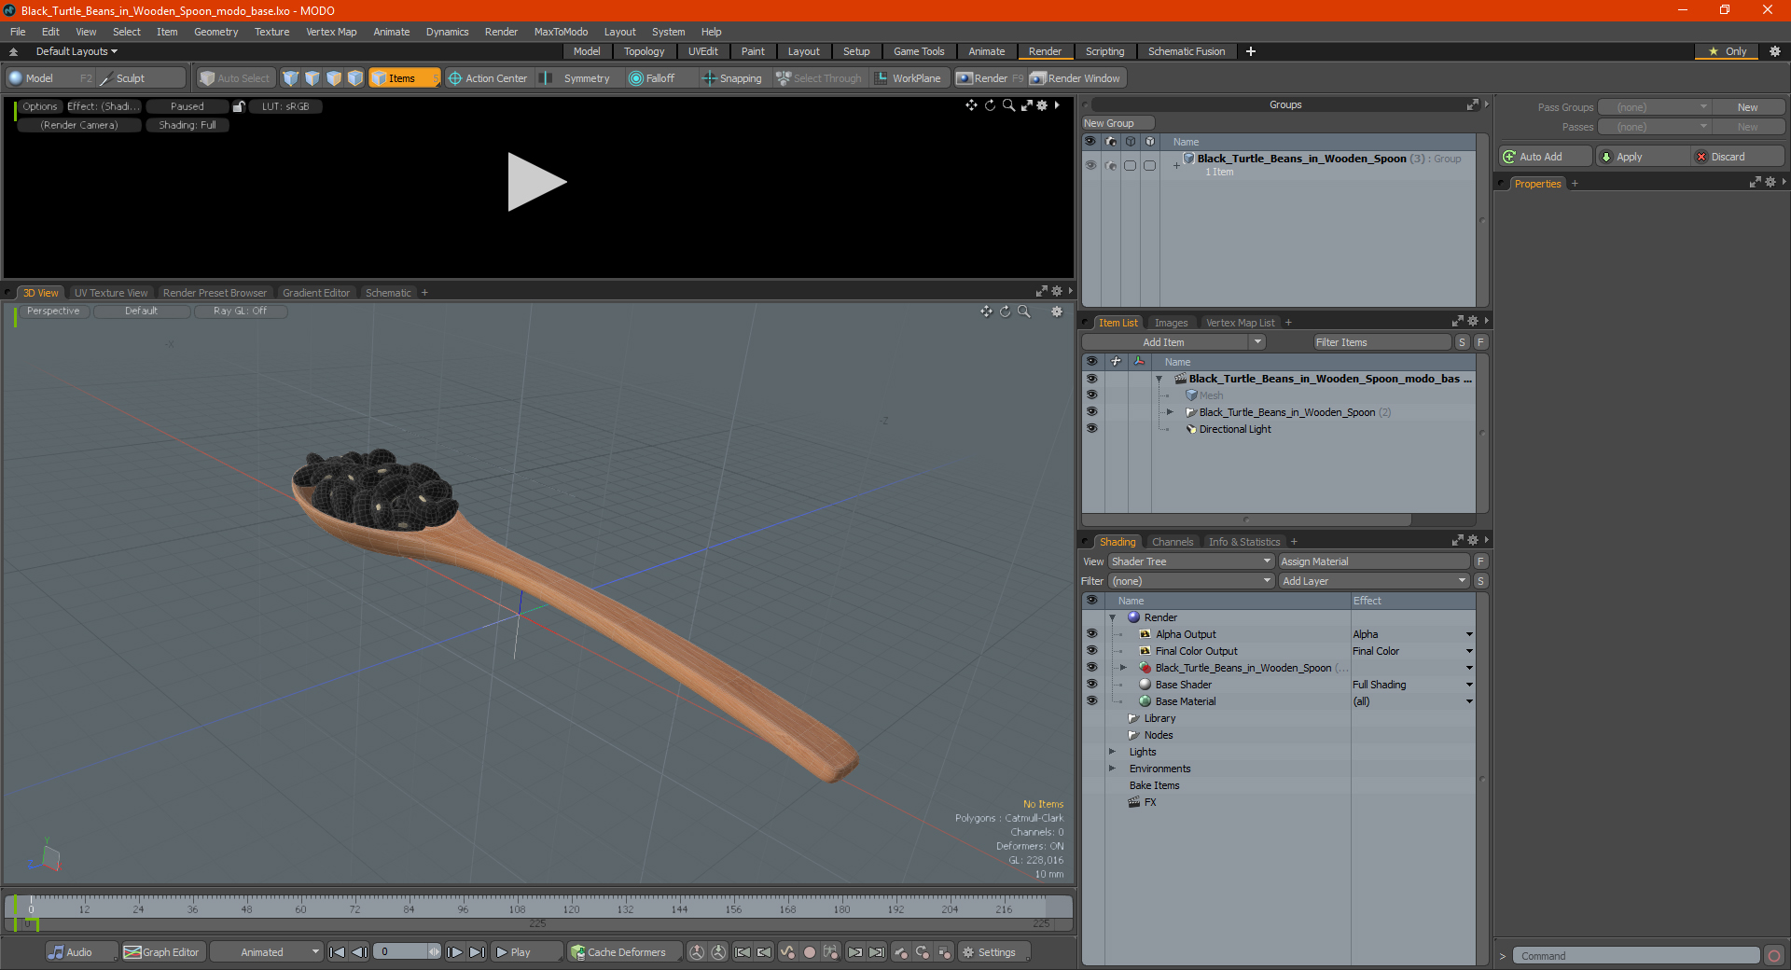Activate Items selection mode
Image resolution: width=1791 pixels, height=970 pixels.
(404, 78)
